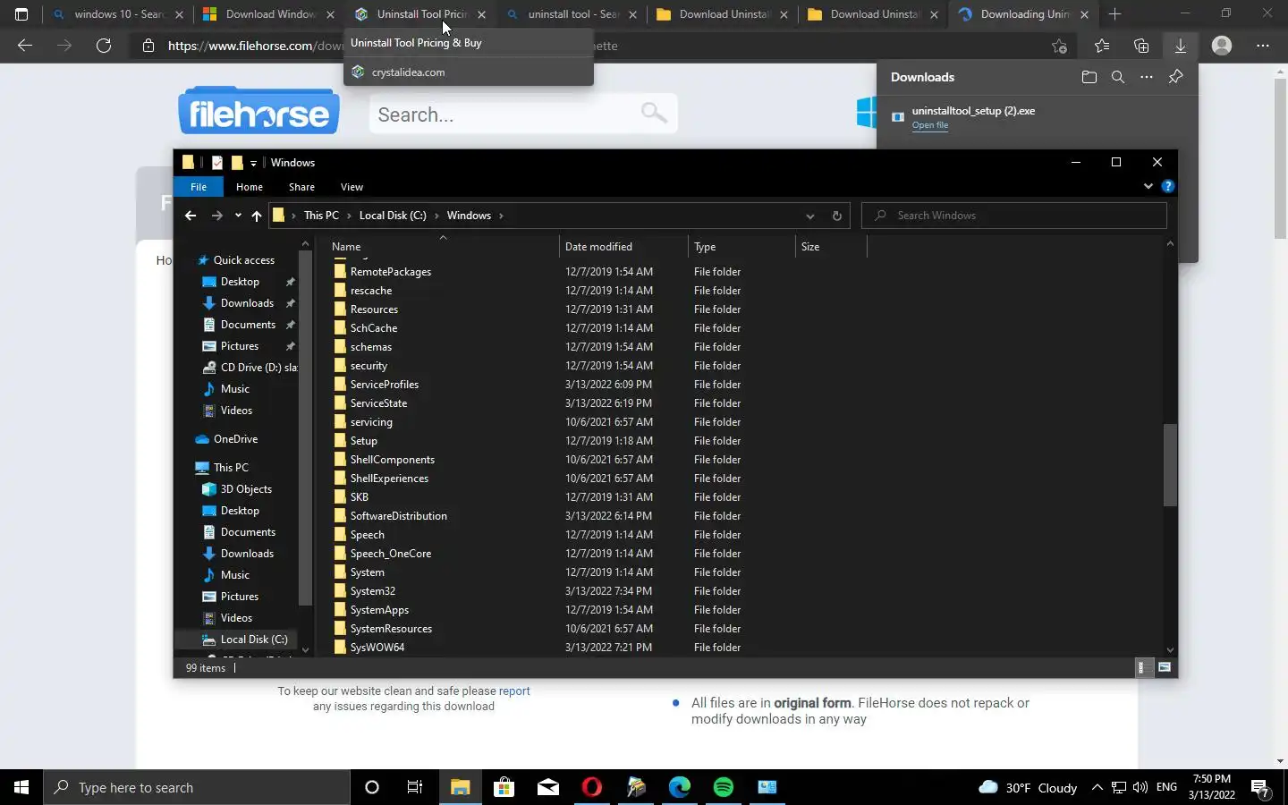Viewport: 1288px width, 805px height.
Task: Open a new Edge tab
Action: click(x=1114, y=14)
